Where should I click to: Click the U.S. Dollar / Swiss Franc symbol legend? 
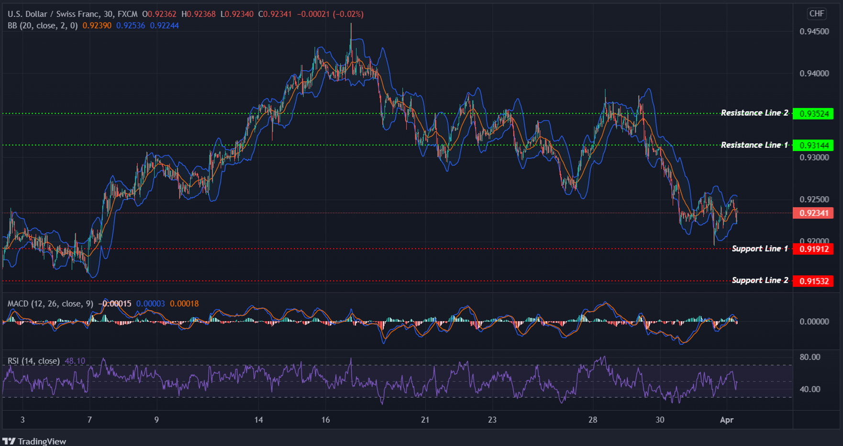53,14
